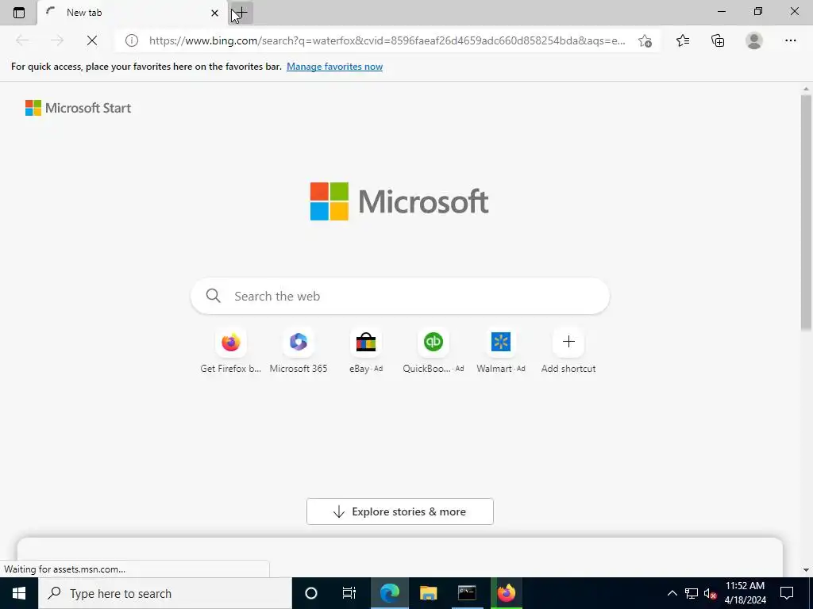Open Cortana circle icon on taskbar
Image resolution: width=813 pixels, height=609 pixels.
311,593
